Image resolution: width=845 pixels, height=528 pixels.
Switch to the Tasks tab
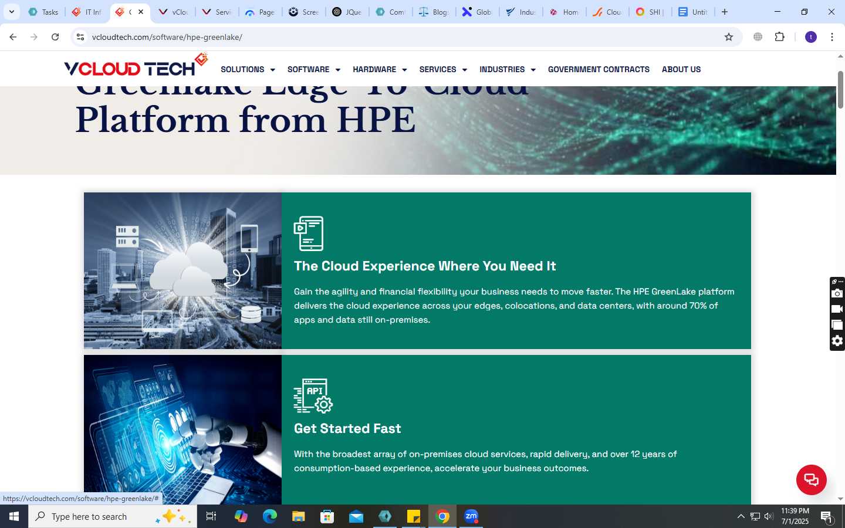click(43, 12)
